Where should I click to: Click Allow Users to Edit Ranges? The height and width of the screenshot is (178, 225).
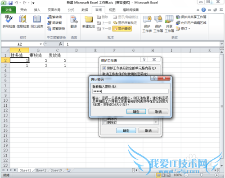coord(191,23)
